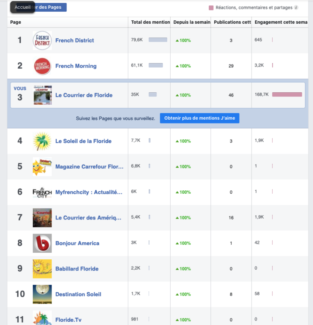Open French Morning's red circular logo

42,66
